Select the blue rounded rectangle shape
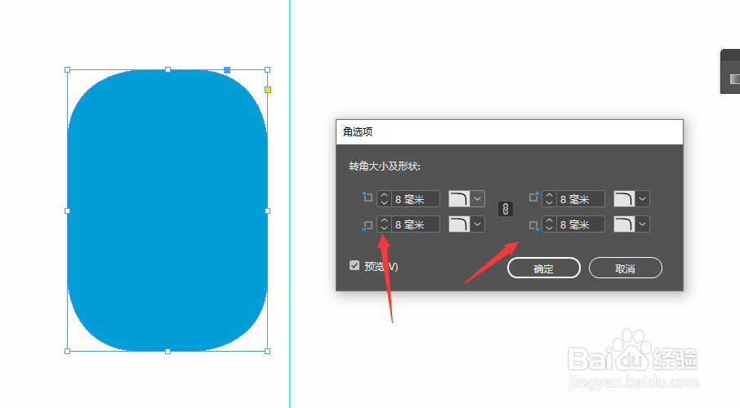740x408 pixels. (x=167, y=211)
